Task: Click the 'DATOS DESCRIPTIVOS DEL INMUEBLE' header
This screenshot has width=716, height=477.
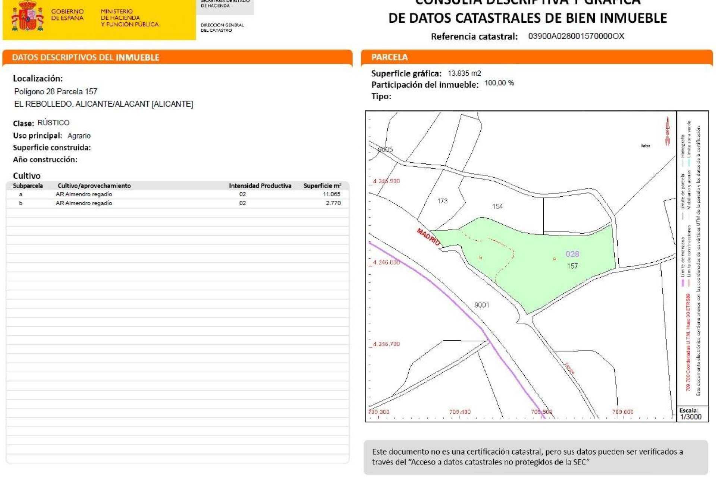Action: [85, 57]
